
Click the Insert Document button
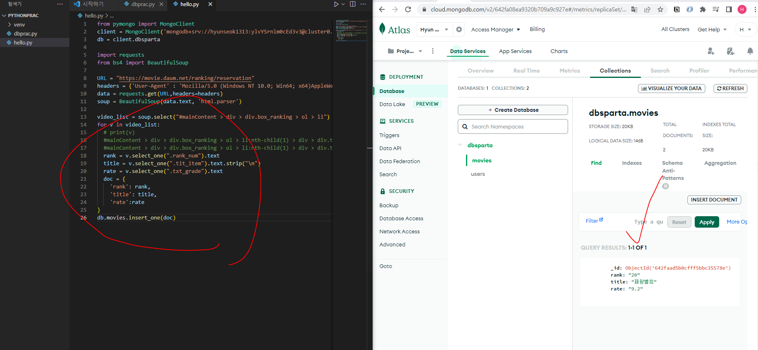pos(714,200)
